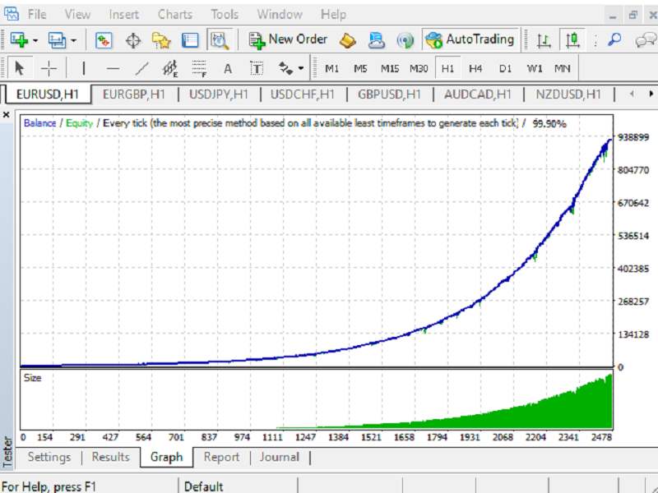The width and height of the screenshot is (658, 493).
Task: Open the tester Report tab
Action: pyautogui.click(x=221, y=457)
